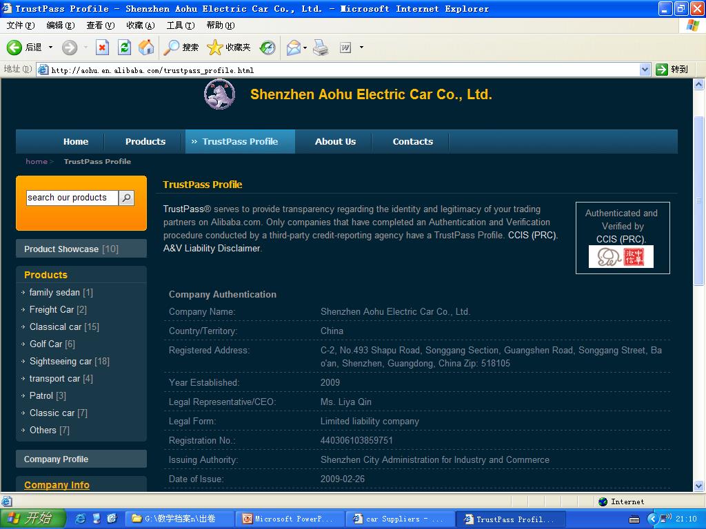Click the Mail envelope icon
Image resolution: width=706 pixels, height=529 pixels.
tap(294, 48)
